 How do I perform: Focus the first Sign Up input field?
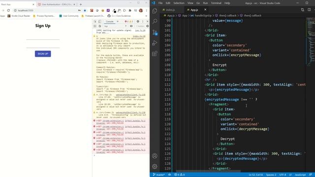[x=43, y=37]
